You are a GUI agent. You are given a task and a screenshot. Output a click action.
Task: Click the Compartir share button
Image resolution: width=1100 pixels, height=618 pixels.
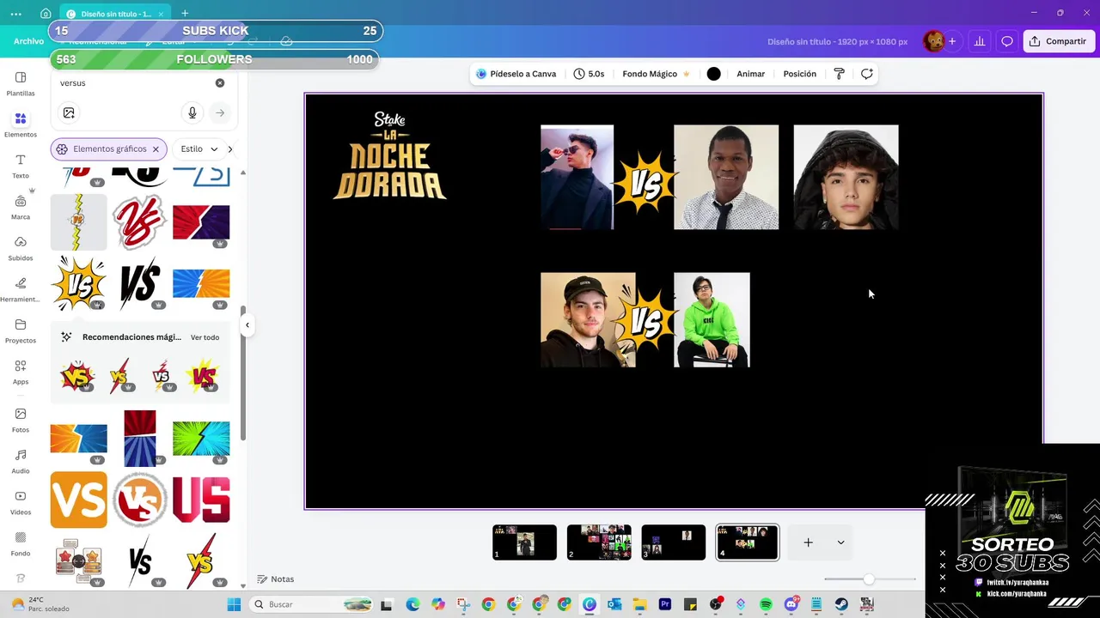pyautogui.click(x=1059, y=41)
